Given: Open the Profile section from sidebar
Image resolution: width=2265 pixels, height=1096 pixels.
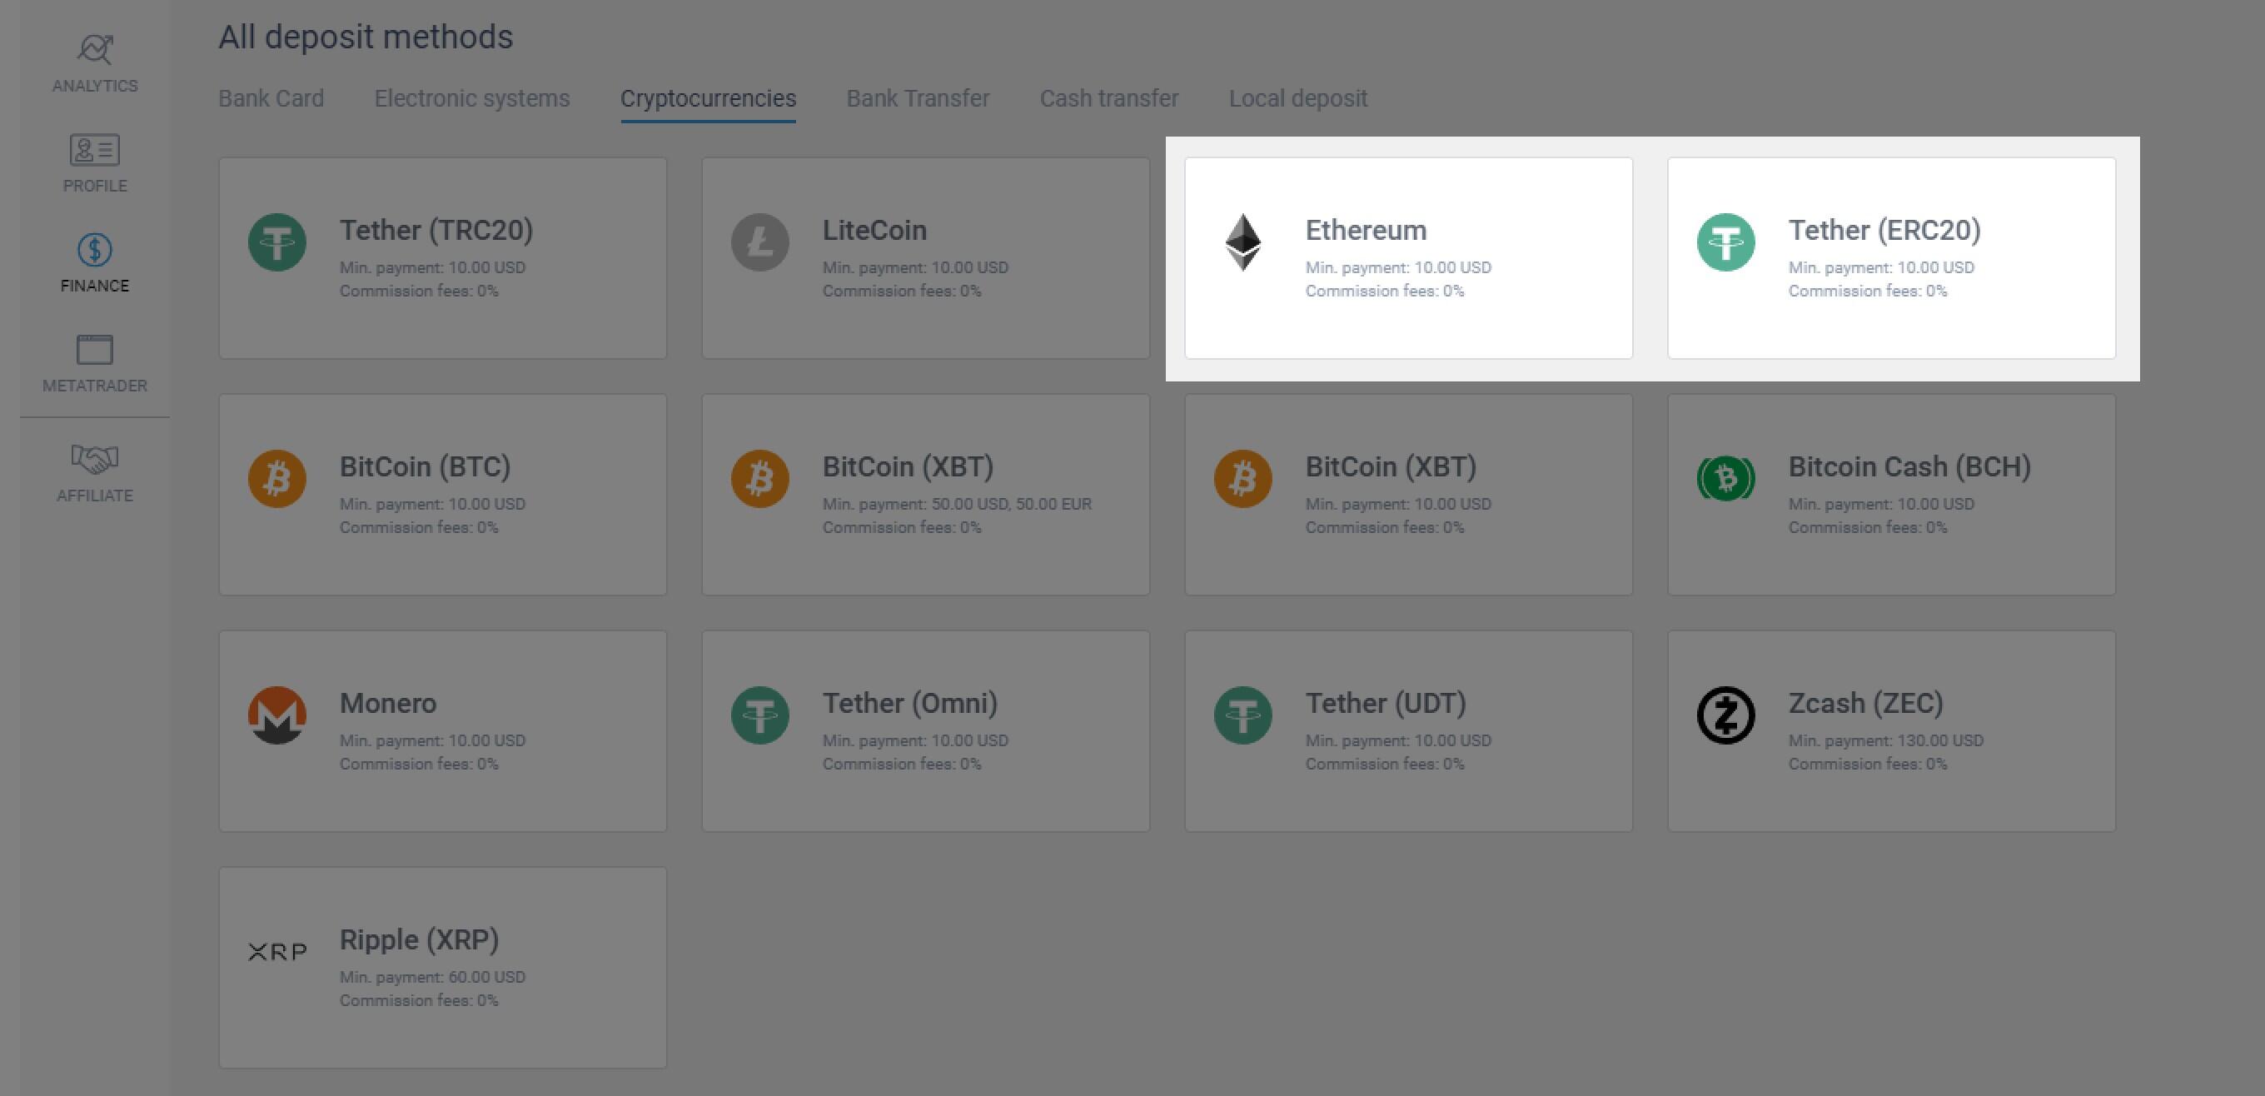Looking at the screenshot, I should (94, 162).
